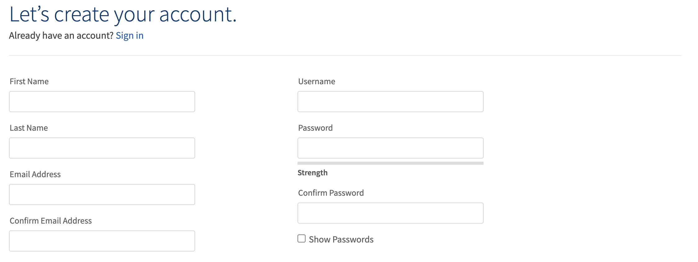Enable the Show Passwords checkbox
This screenshot has width=698, height=262.
point(302,238)
